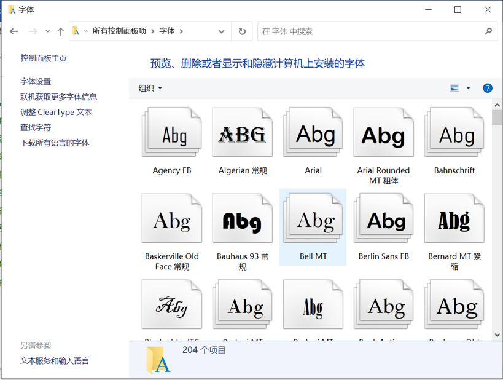The width and height of the screenshot is (503, 380).
Task: Expand chevron after 字体 breadcrumb
Action: tap(181, 31)
